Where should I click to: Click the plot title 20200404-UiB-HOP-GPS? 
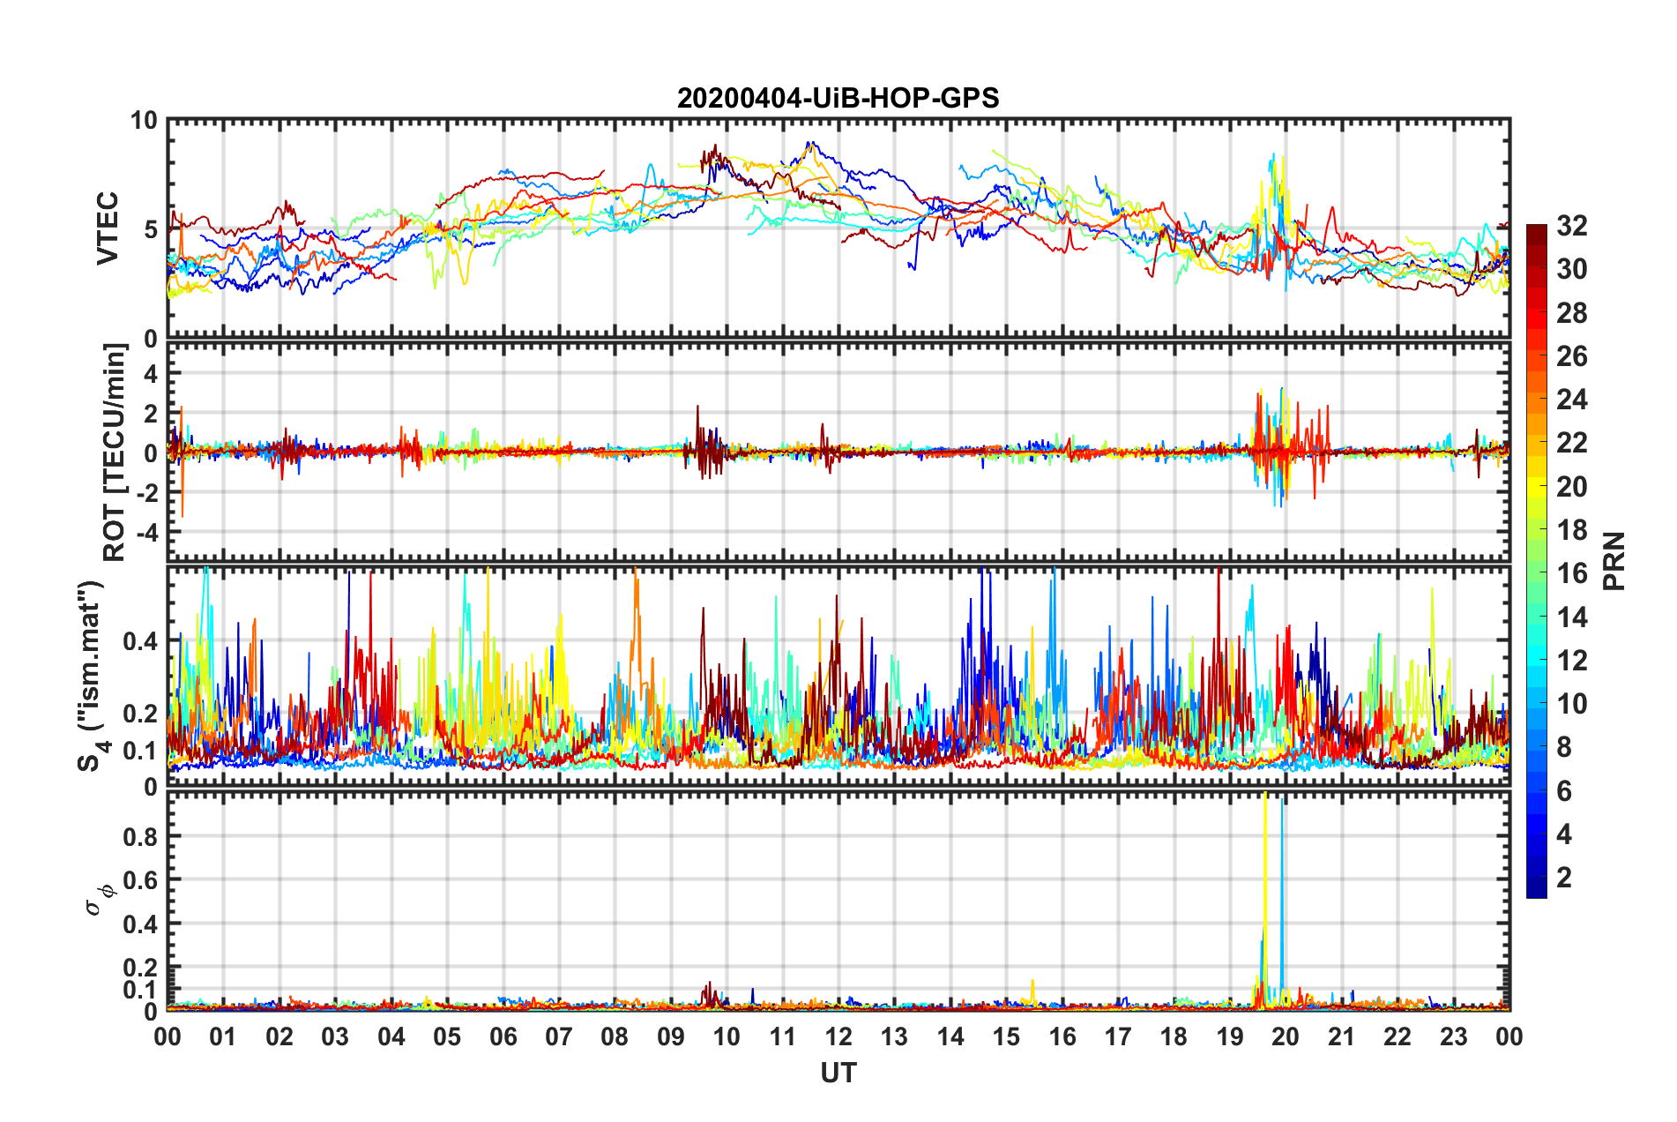pos(838,98)
